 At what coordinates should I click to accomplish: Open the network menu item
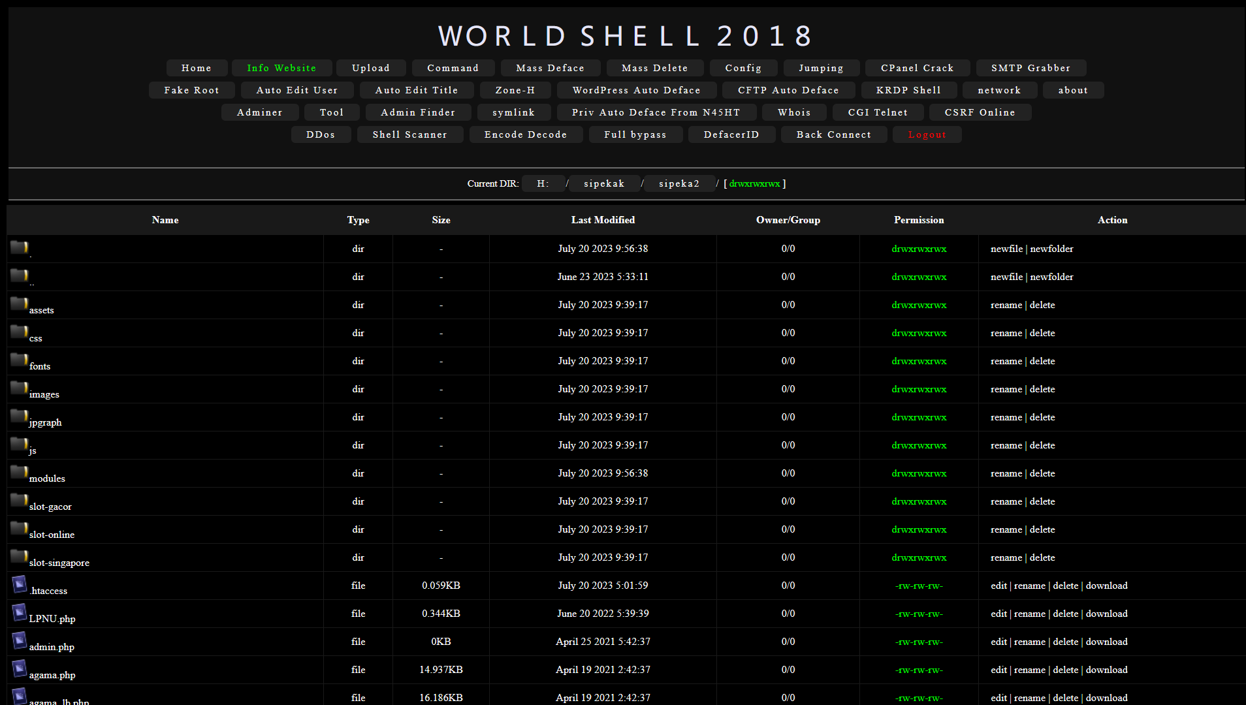(x=999, y=90)
